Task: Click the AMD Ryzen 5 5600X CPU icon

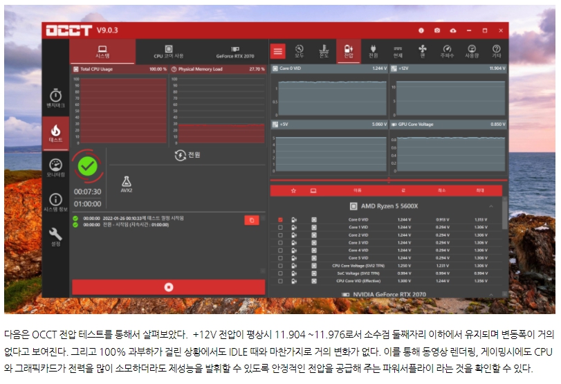Action: click(353, 206)
